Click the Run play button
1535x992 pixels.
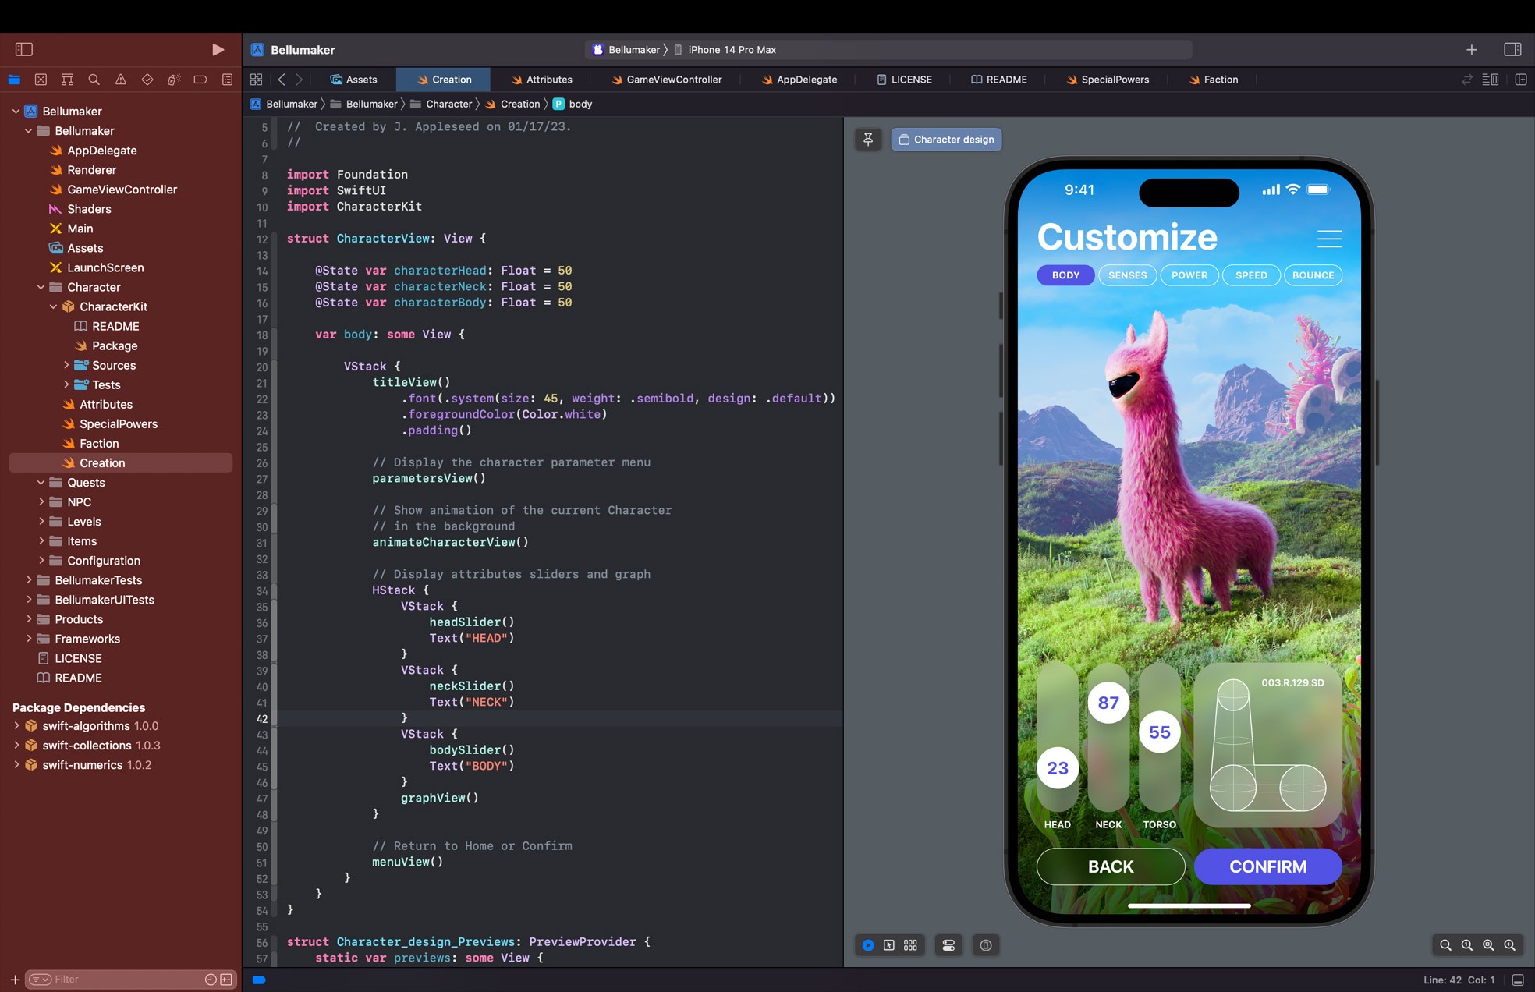218,49
